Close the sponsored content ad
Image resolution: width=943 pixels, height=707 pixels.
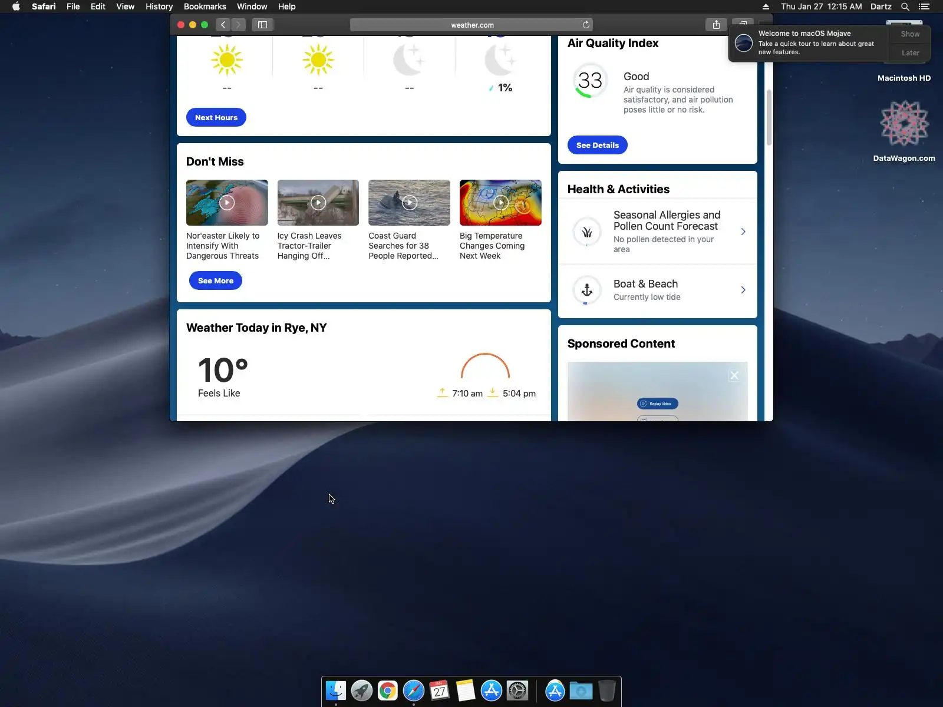pos(734,375)
